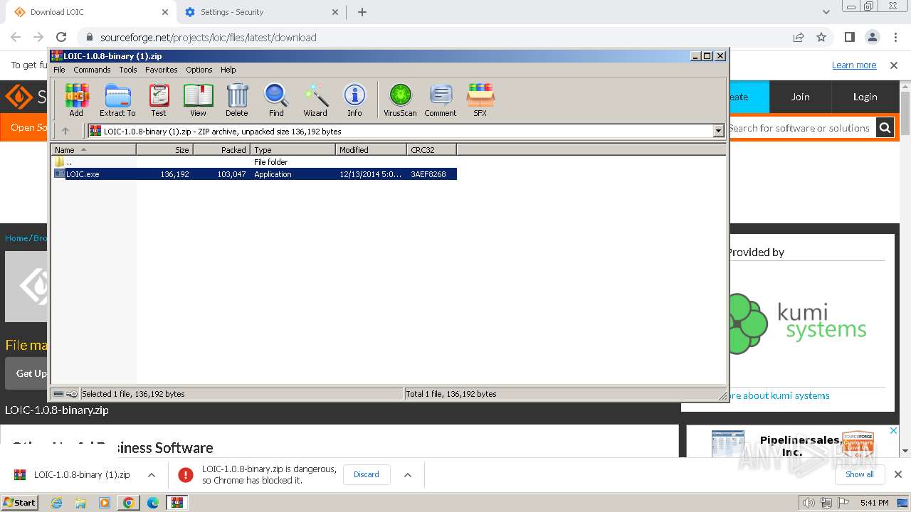Go back in Chrome browser
The image size is (911, 512).
pyautogui.click(x=16, y=37)
